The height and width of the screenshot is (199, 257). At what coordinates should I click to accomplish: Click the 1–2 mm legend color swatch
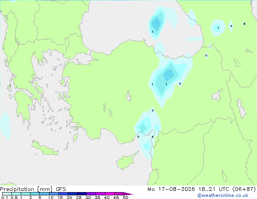tap(26, 194)
